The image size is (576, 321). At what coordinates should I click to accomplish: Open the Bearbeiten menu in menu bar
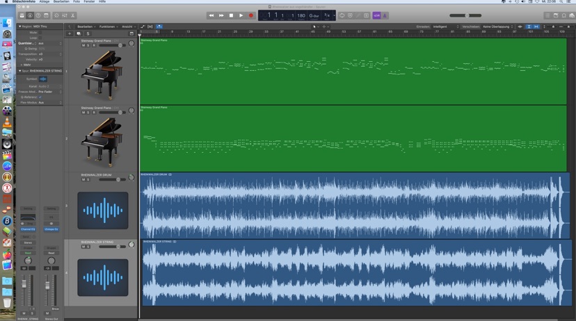pos(61,2)
